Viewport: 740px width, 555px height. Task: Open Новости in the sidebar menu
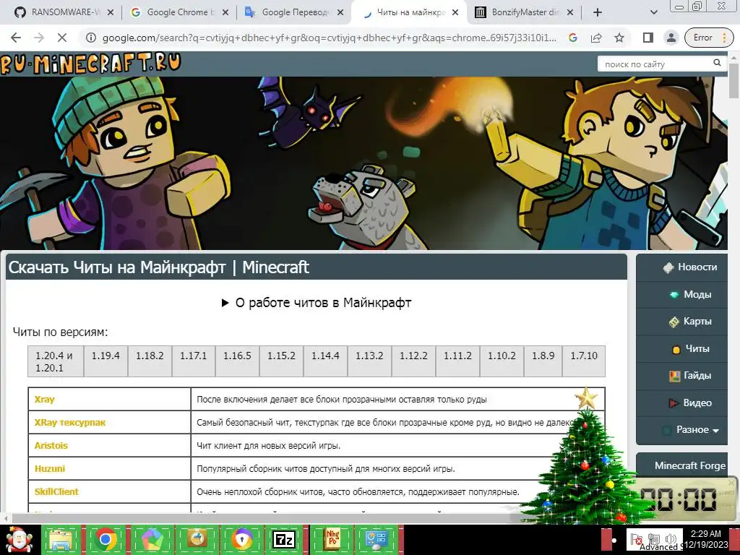point(682,267)
